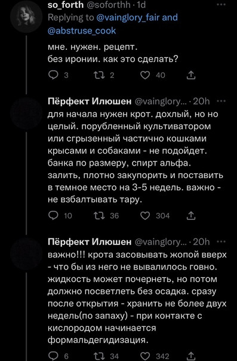Reply to tweet with 10 comments
This screenshot has height=361, width=237.
pos(53,216)
